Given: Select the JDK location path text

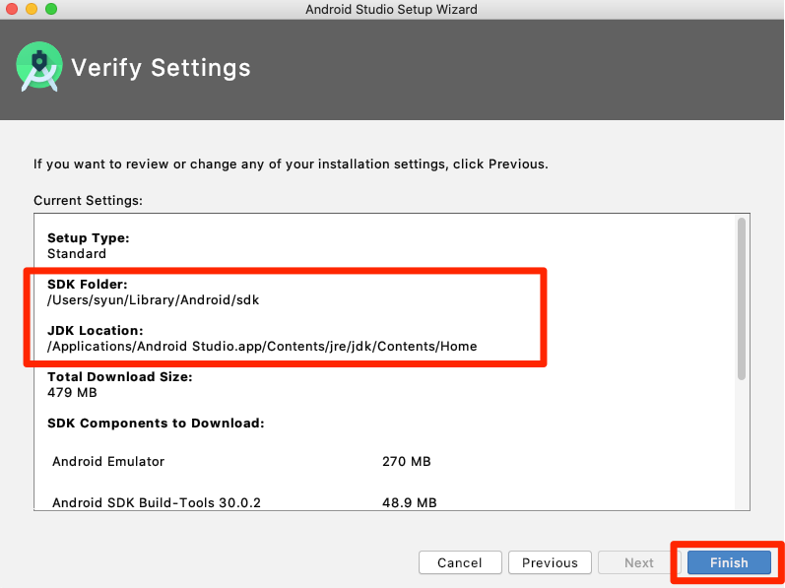Looking at the screenshot, I should point(262,347).
